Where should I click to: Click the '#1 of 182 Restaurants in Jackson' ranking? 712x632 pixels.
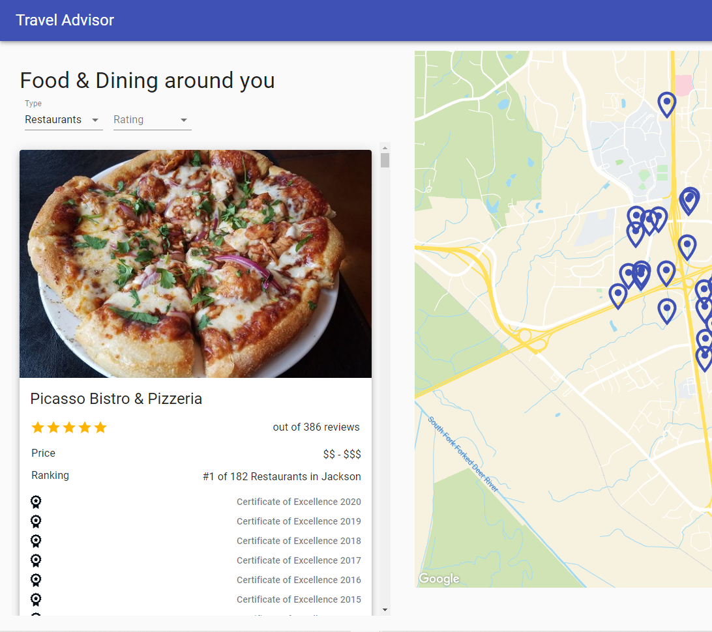pos(282,476)
